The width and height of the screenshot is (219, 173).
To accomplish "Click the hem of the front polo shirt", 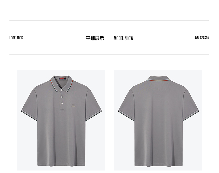I will click(61, 165).
